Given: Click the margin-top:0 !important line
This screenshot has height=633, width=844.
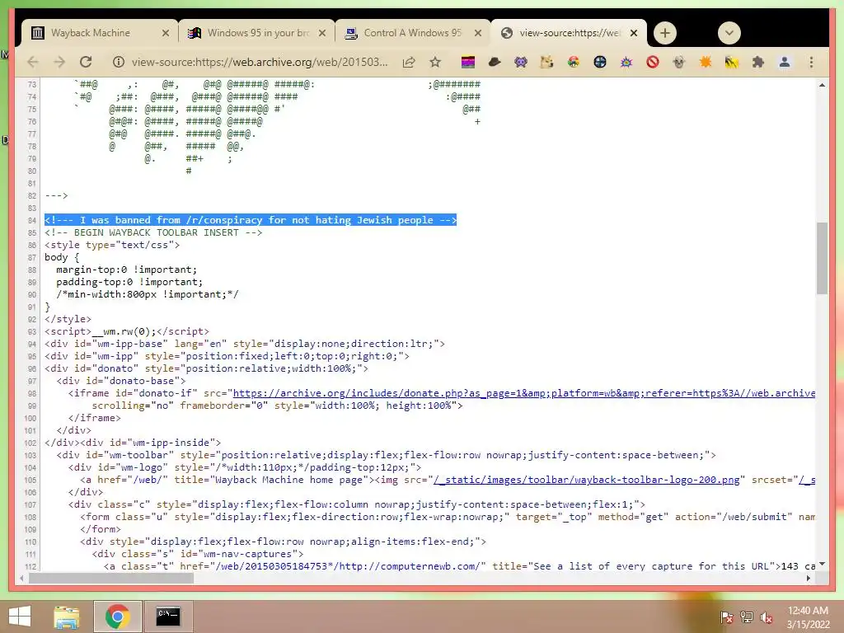Looking at the screenshot, I should (x=126, y=270).
